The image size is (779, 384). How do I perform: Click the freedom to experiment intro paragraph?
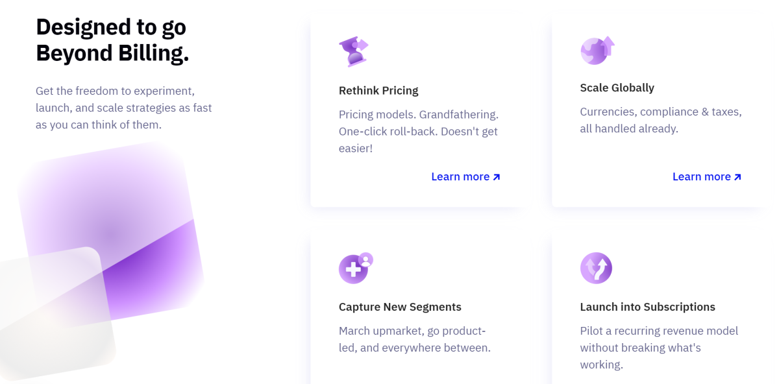(x=124, y=108)
